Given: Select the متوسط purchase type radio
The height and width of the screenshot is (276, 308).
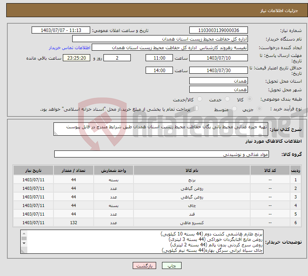Looking at the screenshot, I should (x=234, y=109).
